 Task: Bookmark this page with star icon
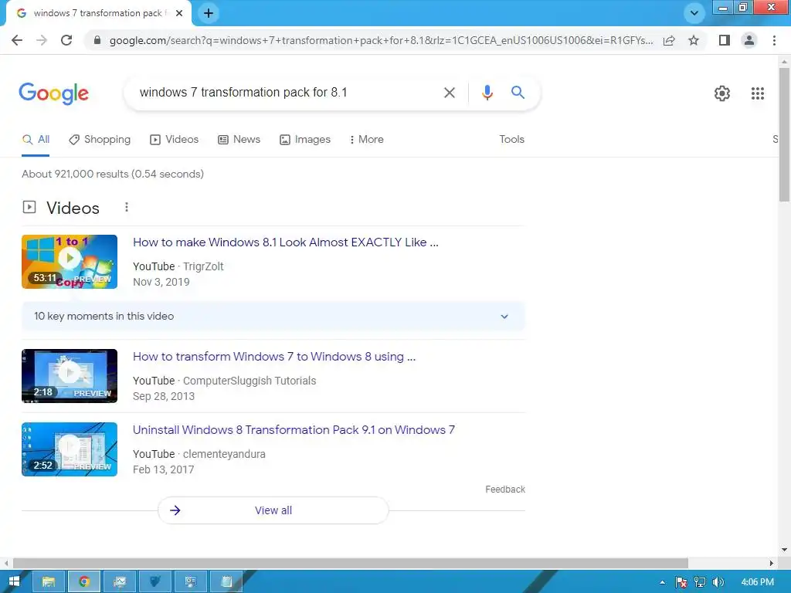[694, 40]
